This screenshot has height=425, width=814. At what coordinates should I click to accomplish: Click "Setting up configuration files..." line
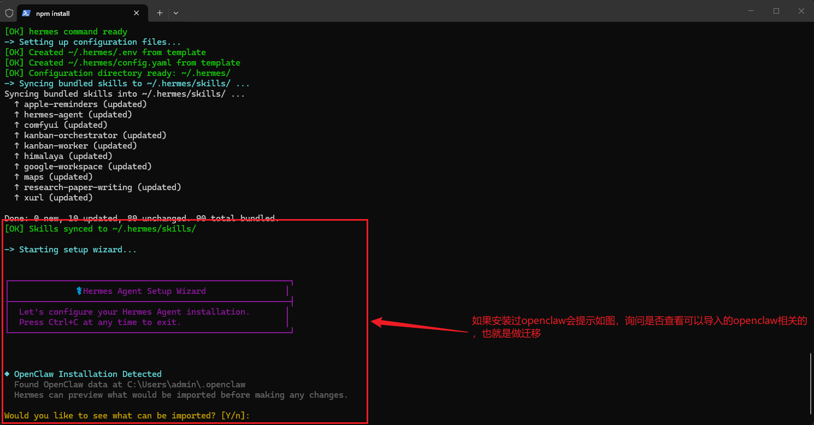[92, 42]
